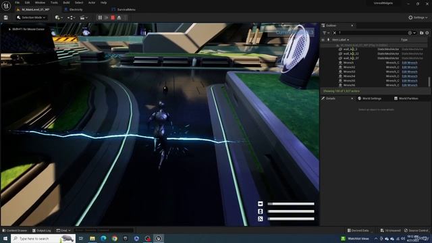Open the Outliner settings gear
Viewport: 432px width, 243px height.
[x=427, y=33]
